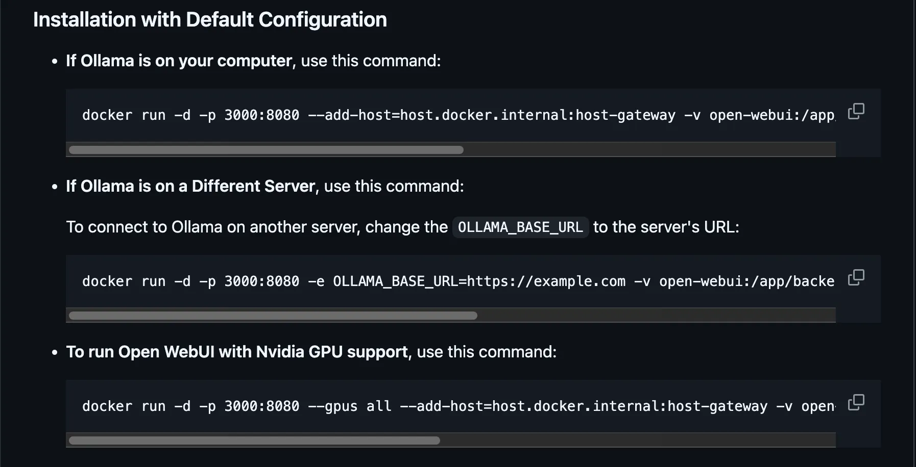Copy the OLLAMA_BASE_URL docker command
916x467 pixels.
(x=856, y=277)
